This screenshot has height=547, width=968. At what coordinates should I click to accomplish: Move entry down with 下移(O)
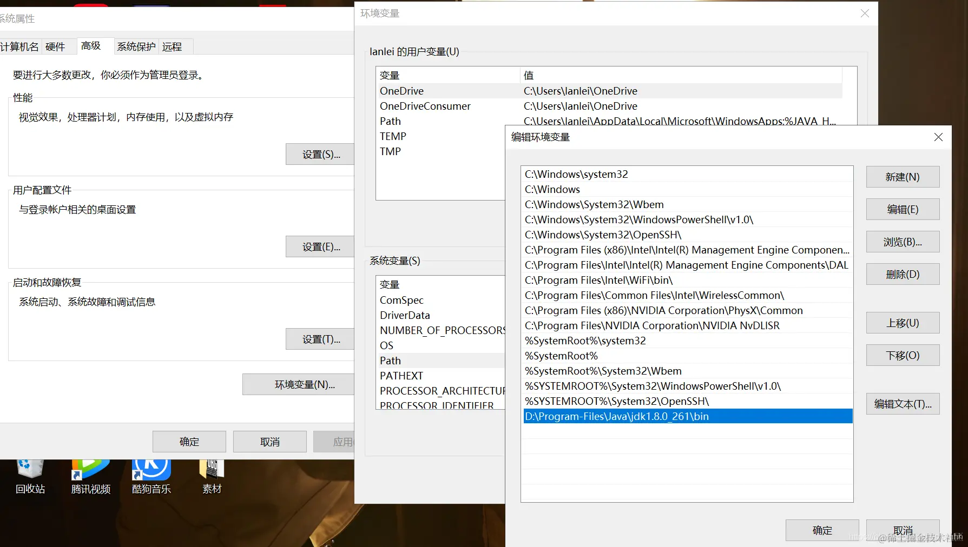click(903, 355)
